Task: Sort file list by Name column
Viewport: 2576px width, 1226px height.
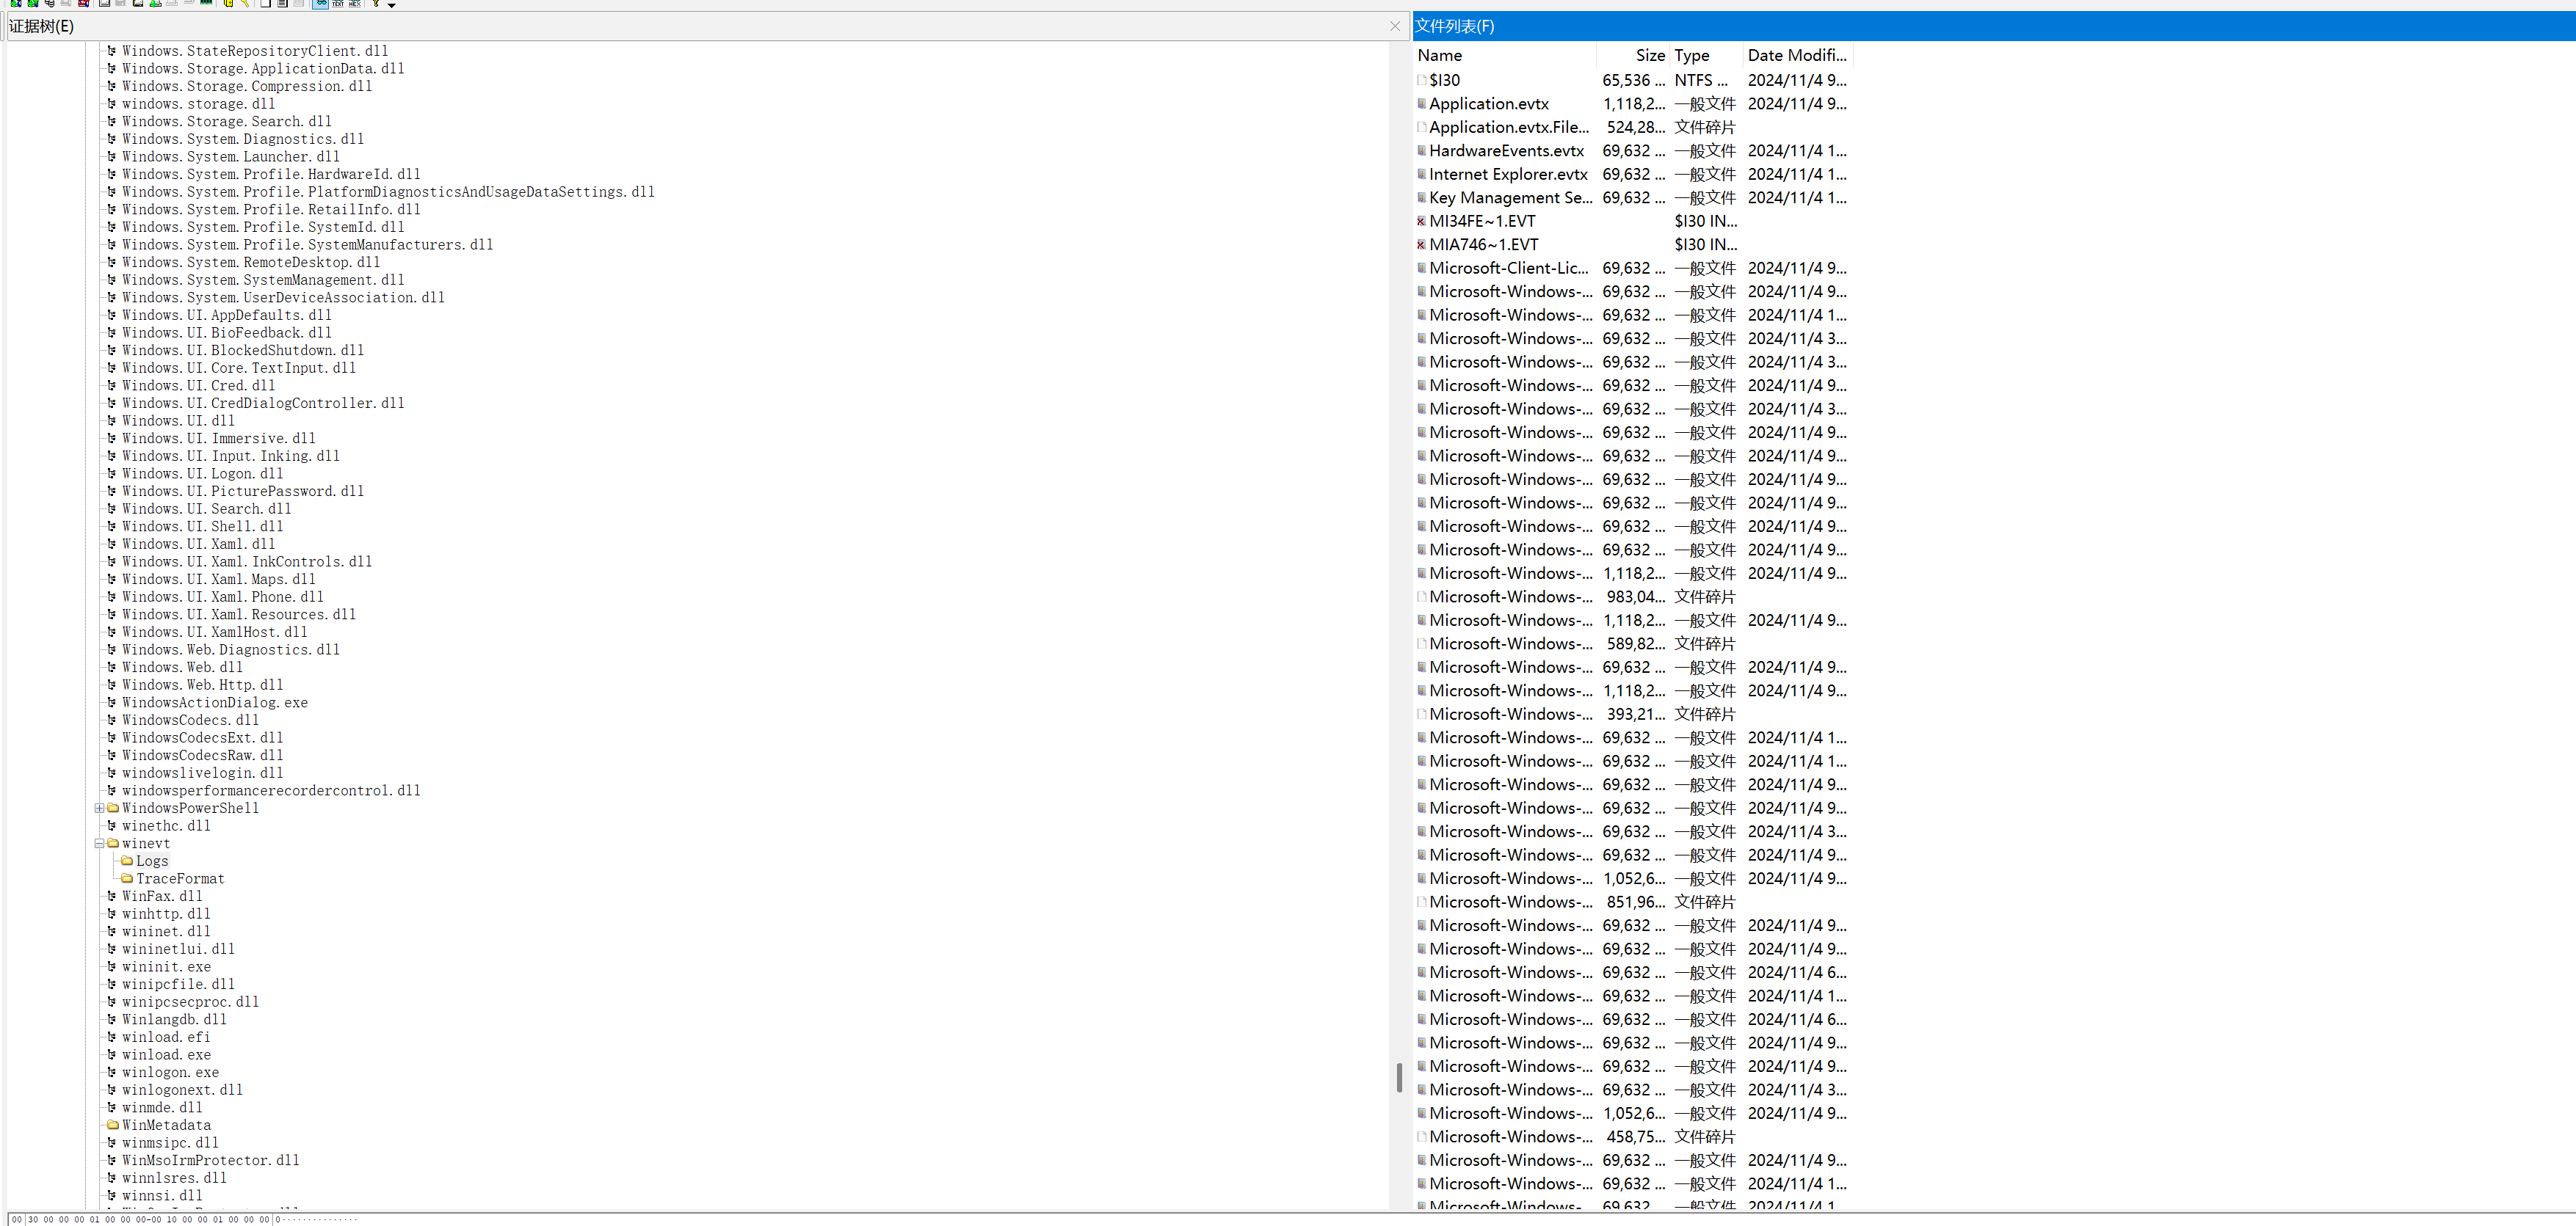Action: tap(1440, 56)
